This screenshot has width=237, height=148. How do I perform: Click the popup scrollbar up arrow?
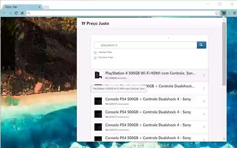[x=224, y=20]
